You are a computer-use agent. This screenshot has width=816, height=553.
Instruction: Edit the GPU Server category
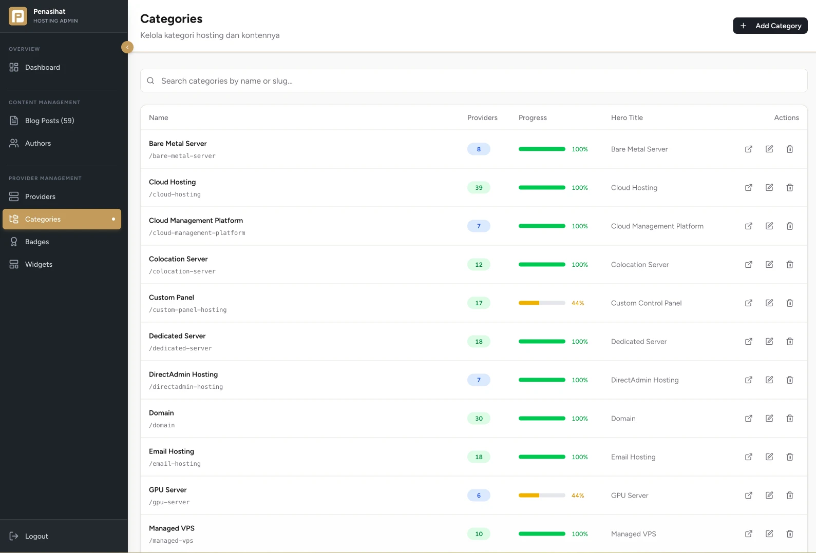(x=769, y=496)
